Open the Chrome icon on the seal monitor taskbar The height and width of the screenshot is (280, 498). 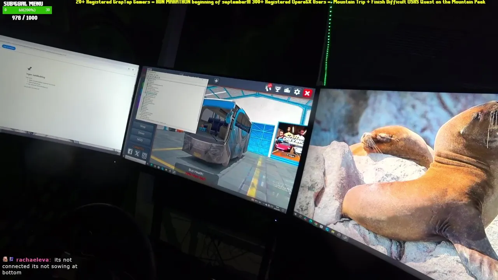pos(316,224)
